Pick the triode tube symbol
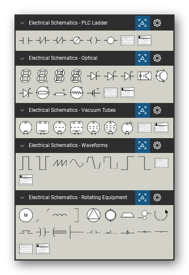 point(60,128)
